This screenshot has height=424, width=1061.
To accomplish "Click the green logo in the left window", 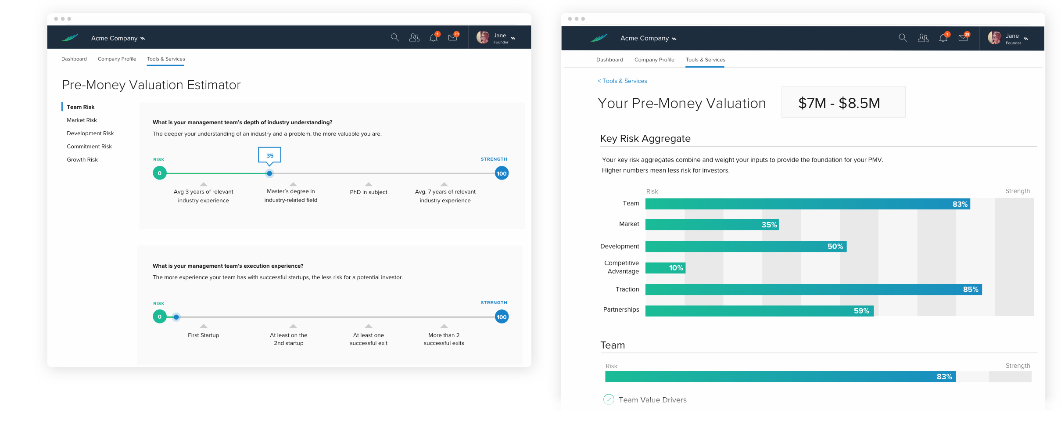I will pyautogui.click(x=70, y=38).
